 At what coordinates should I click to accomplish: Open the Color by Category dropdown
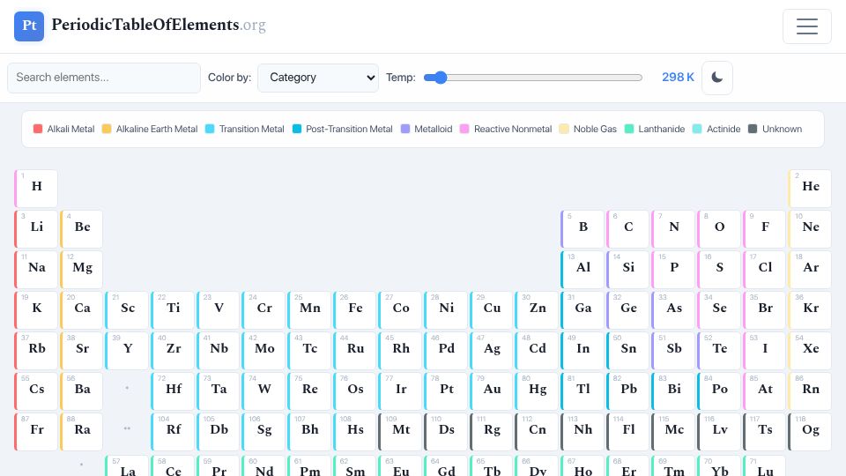coord(318,78)
